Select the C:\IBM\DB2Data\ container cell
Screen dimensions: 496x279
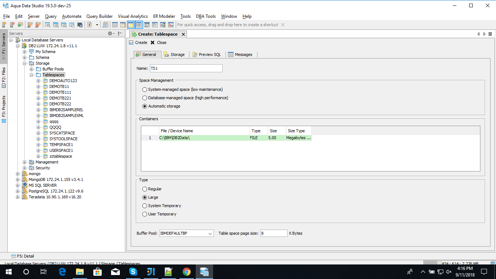pos(204,138)
